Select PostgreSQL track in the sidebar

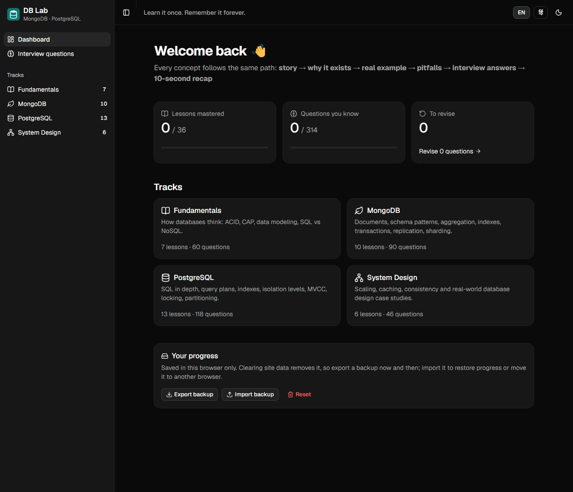(x=57, y=118)
